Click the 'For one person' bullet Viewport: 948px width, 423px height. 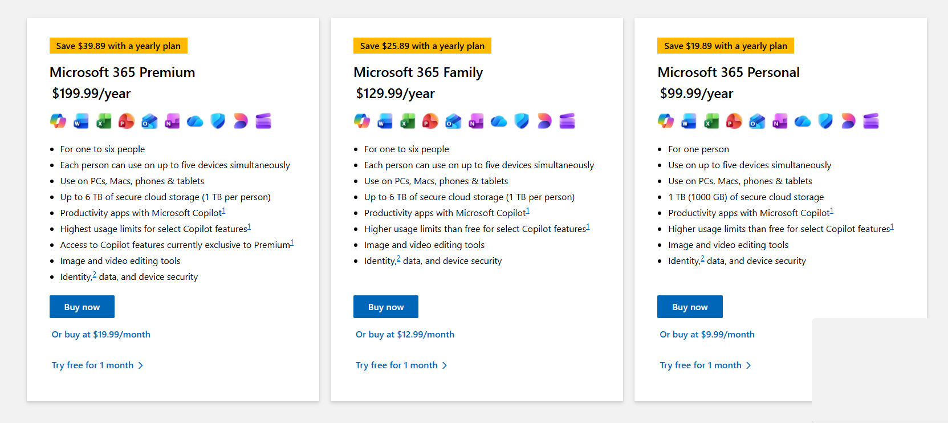tap(698, 149)
